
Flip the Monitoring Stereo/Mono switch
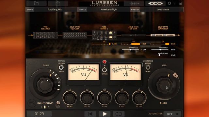pyautogui.click(x=148, y=67)
